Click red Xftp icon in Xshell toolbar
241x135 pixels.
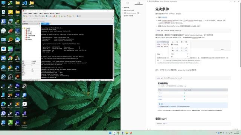pyautogui.click(x=54, y=16)
